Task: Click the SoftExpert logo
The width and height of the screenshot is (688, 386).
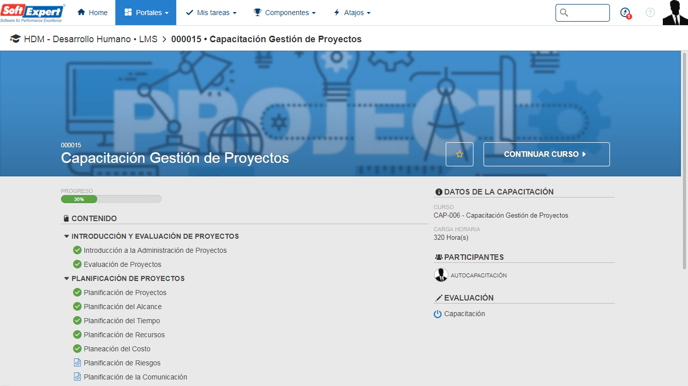Action: pyautogui.click(x=33, y=13)
